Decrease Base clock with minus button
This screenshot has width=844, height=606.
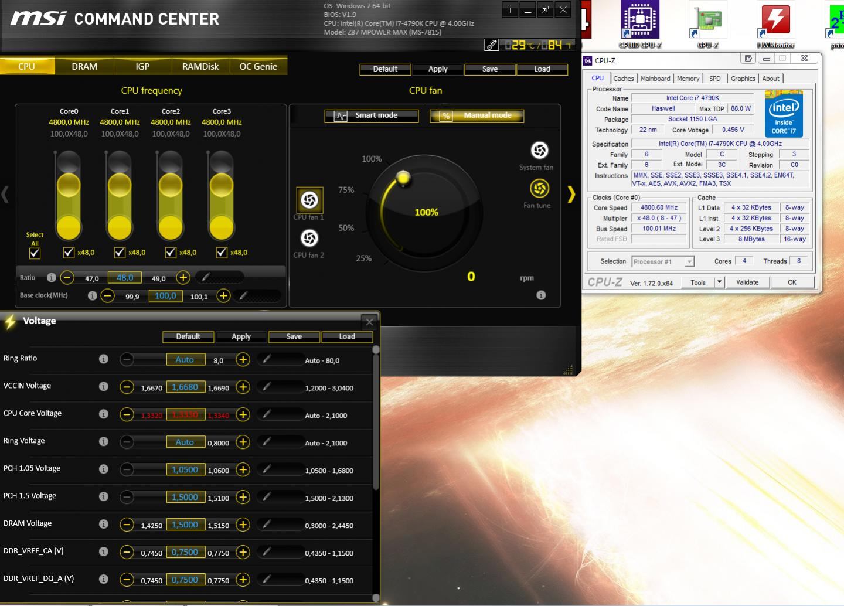click(107, 295)
